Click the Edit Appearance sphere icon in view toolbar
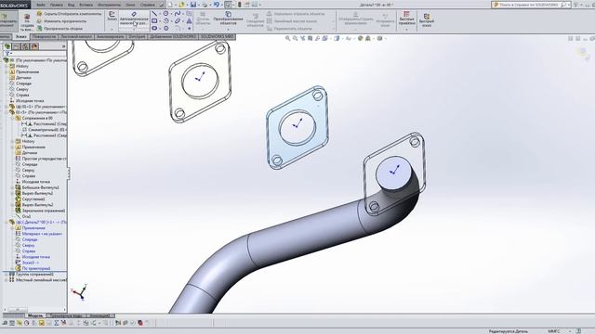The height and width of the screenshot is (334, 595). click(361, 38)
